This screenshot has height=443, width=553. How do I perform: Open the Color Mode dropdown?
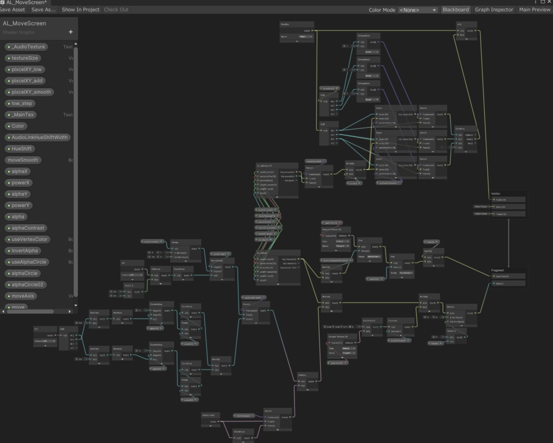click(418, 10)
